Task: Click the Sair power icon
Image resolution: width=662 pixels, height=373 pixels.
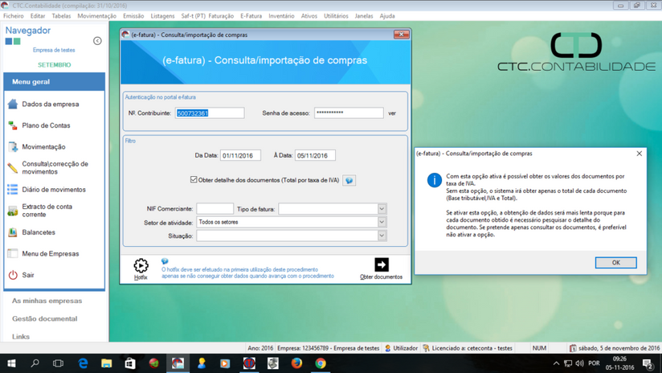Action: point(13,275)
